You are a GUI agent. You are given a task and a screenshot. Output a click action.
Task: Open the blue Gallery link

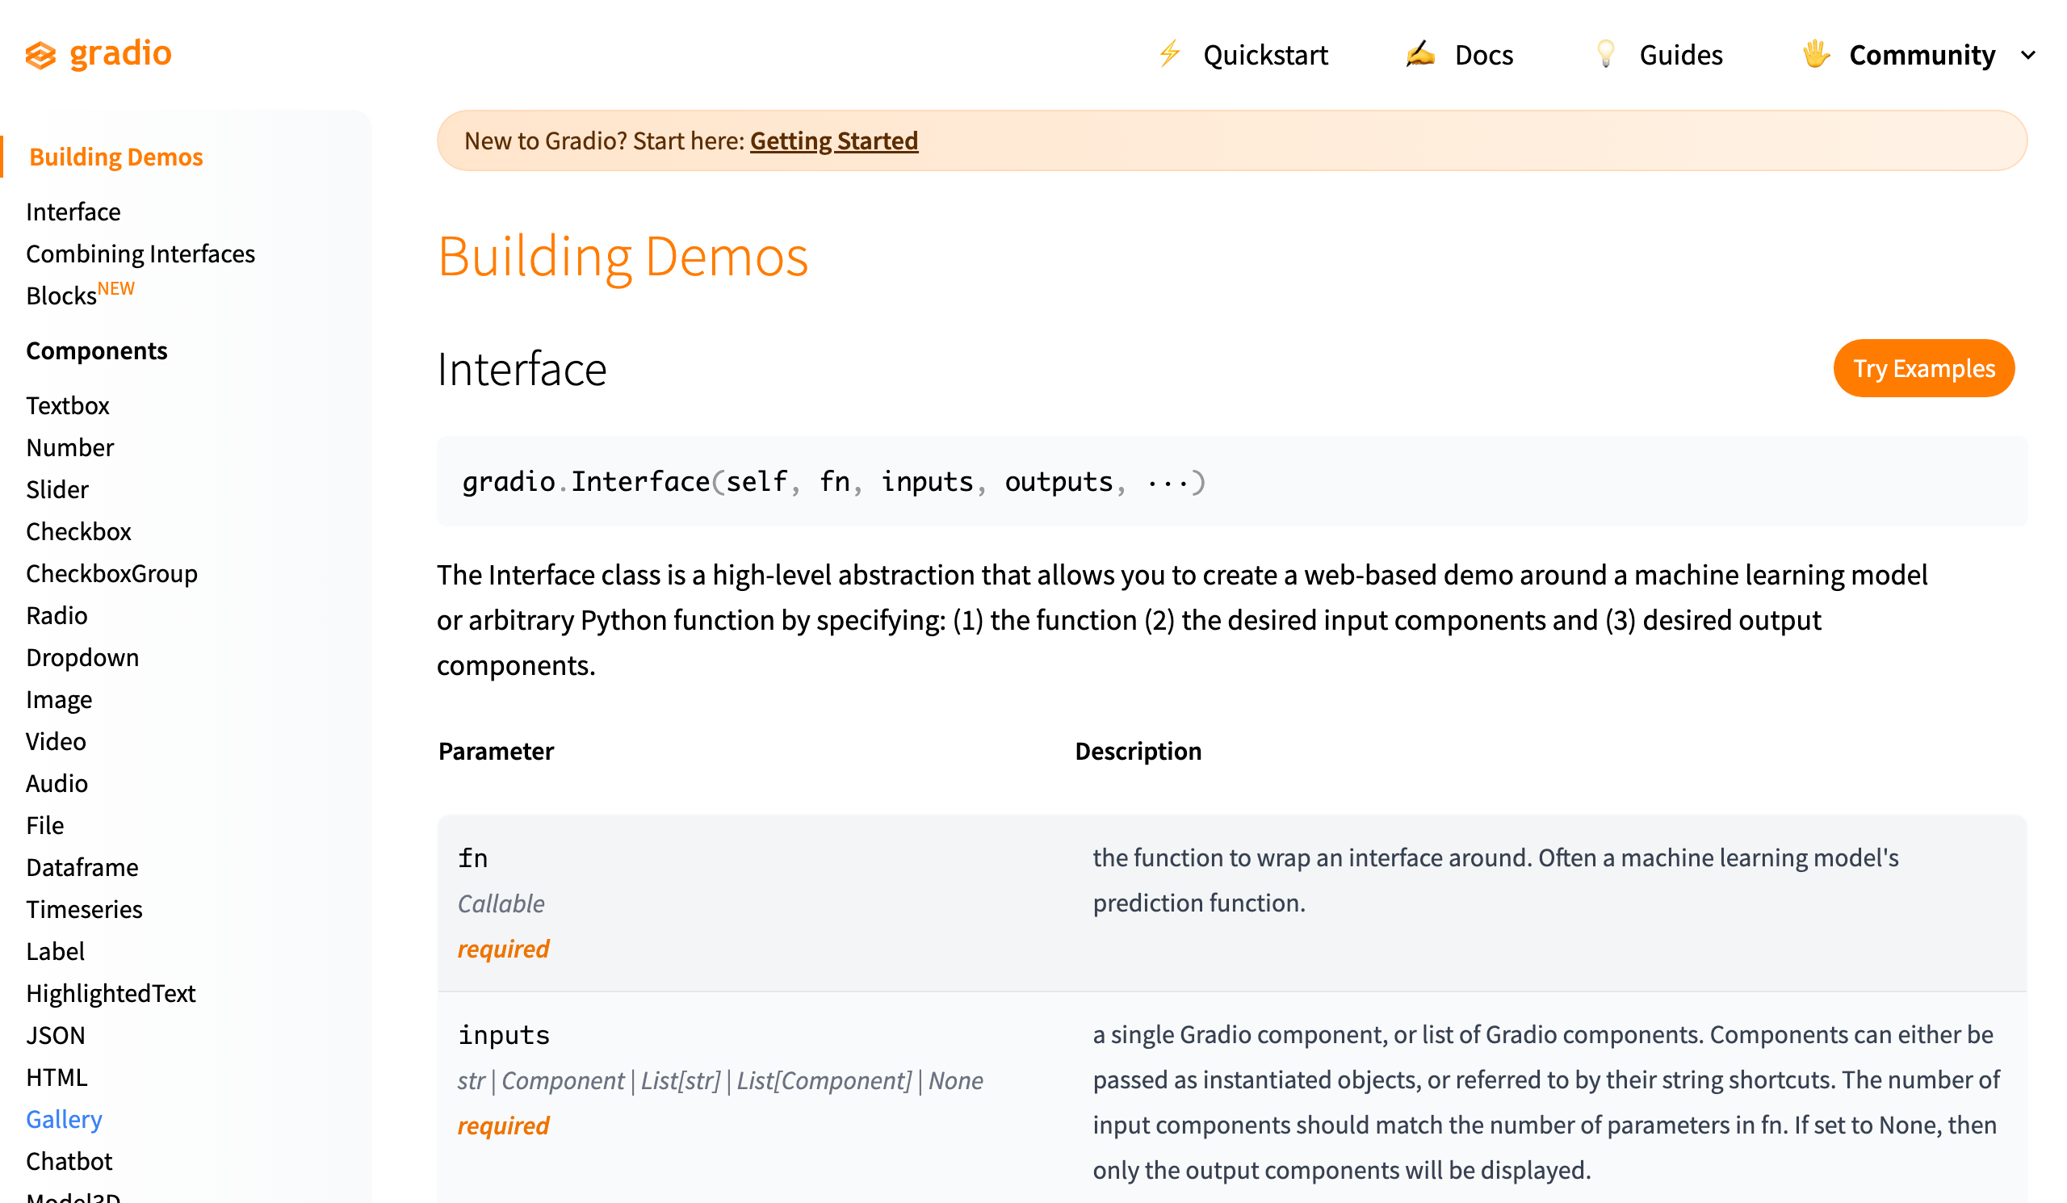(64, 1118)
